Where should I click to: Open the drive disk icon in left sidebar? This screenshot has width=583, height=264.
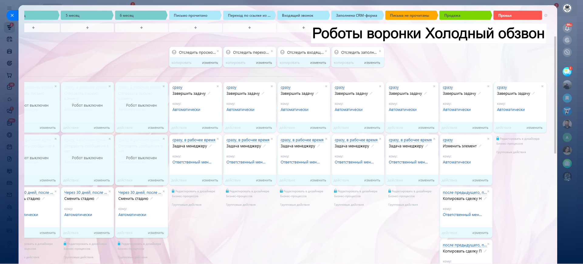[9, 183]
